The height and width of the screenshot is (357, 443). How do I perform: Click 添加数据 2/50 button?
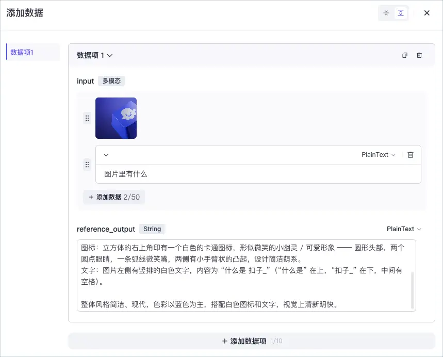pos(114,197)
